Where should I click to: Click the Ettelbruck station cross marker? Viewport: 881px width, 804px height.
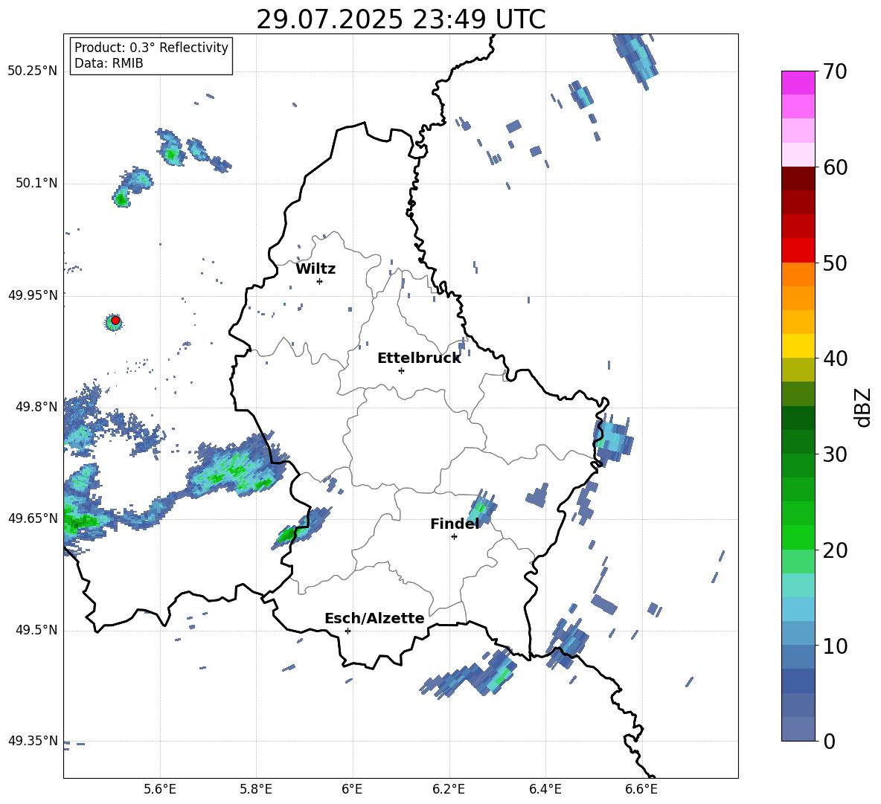401,370
